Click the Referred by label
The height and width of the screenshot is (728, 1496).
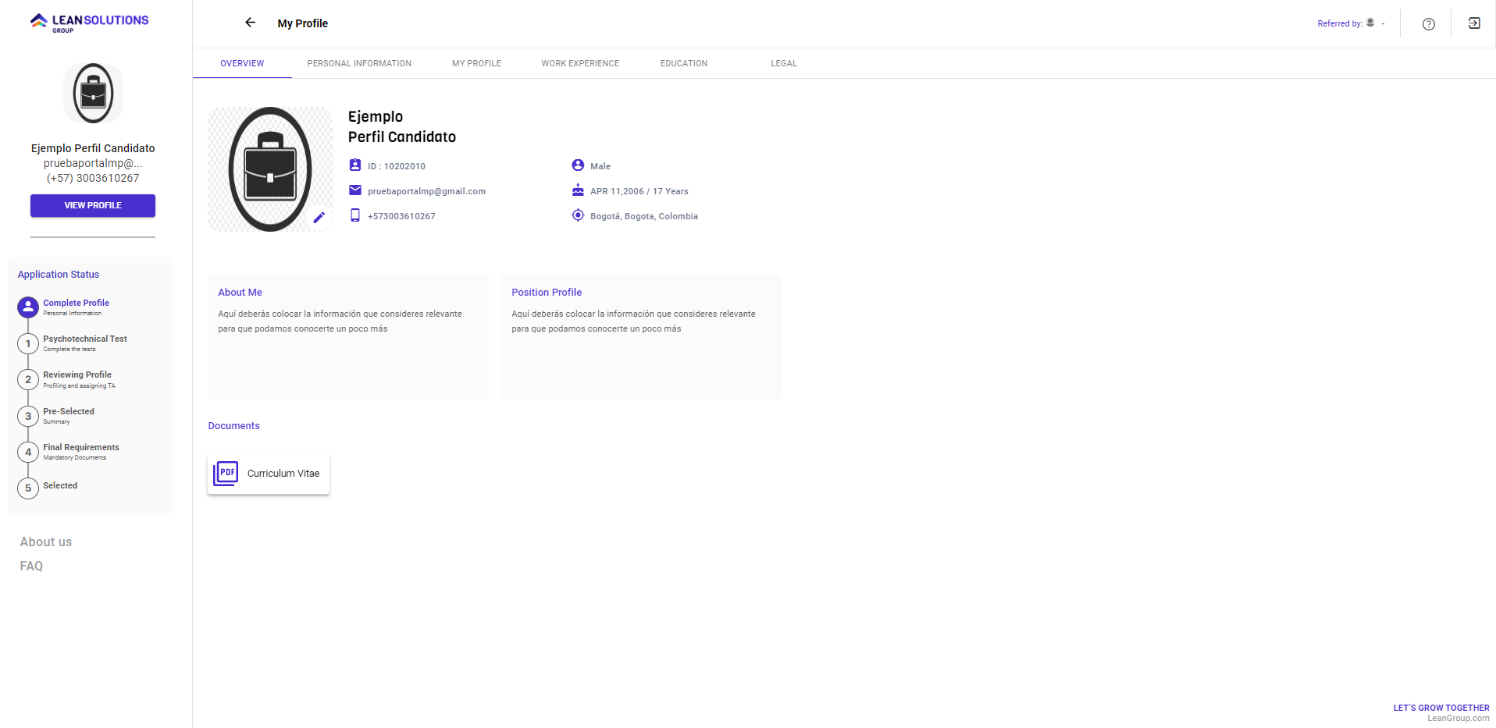[1340, 23]
